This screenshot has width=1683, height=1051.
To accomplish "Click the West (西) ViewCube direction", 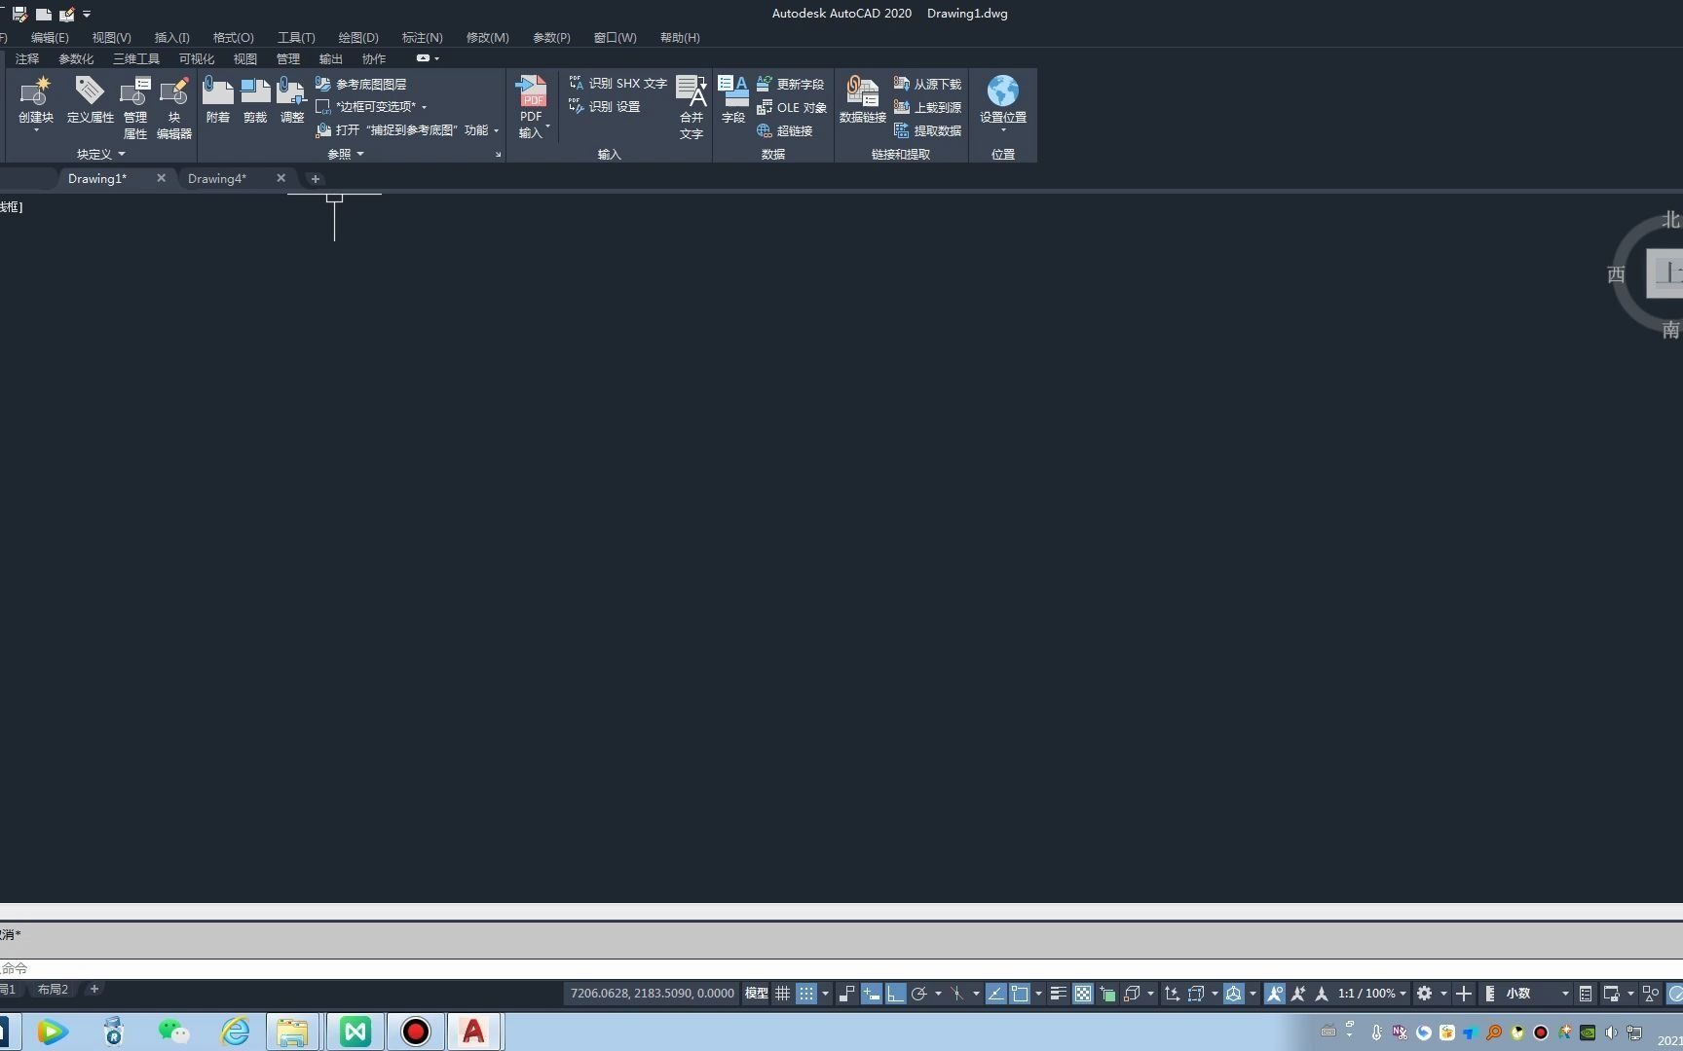I will tap(1616, 274).
